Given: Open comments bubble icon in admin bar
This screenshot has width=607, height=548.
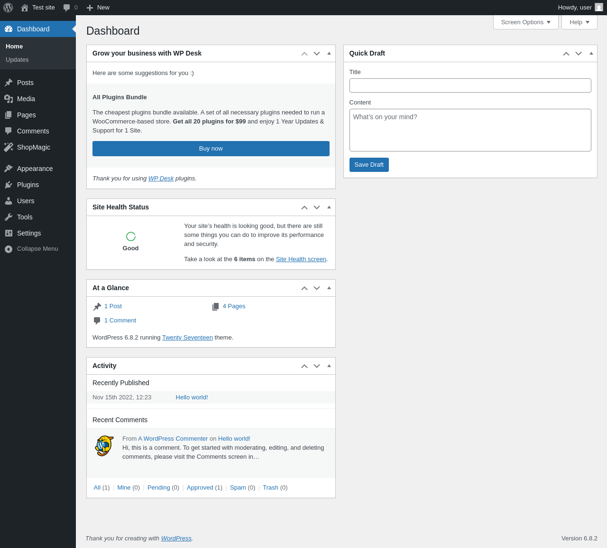Looking at the screenshot, I should pos(67,8).
